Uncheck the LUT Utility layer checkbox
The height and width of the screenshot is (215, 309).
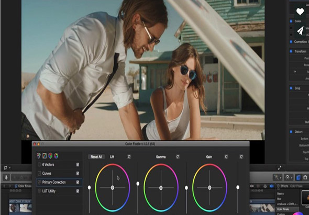pos(78,191)
